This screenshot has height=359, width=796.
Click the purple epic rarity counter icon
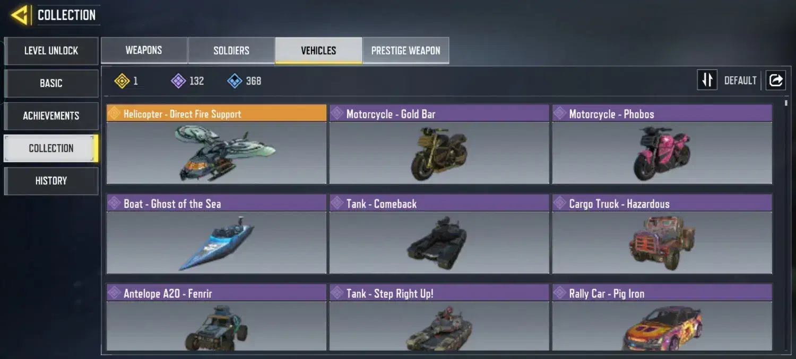[x=178, y=81]
